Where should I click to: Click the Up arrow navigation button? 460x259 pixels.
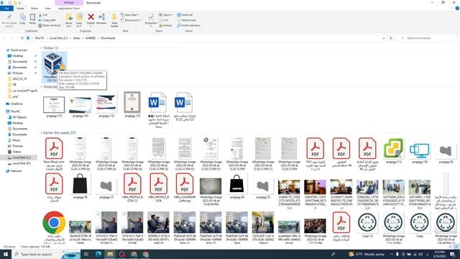22,38
